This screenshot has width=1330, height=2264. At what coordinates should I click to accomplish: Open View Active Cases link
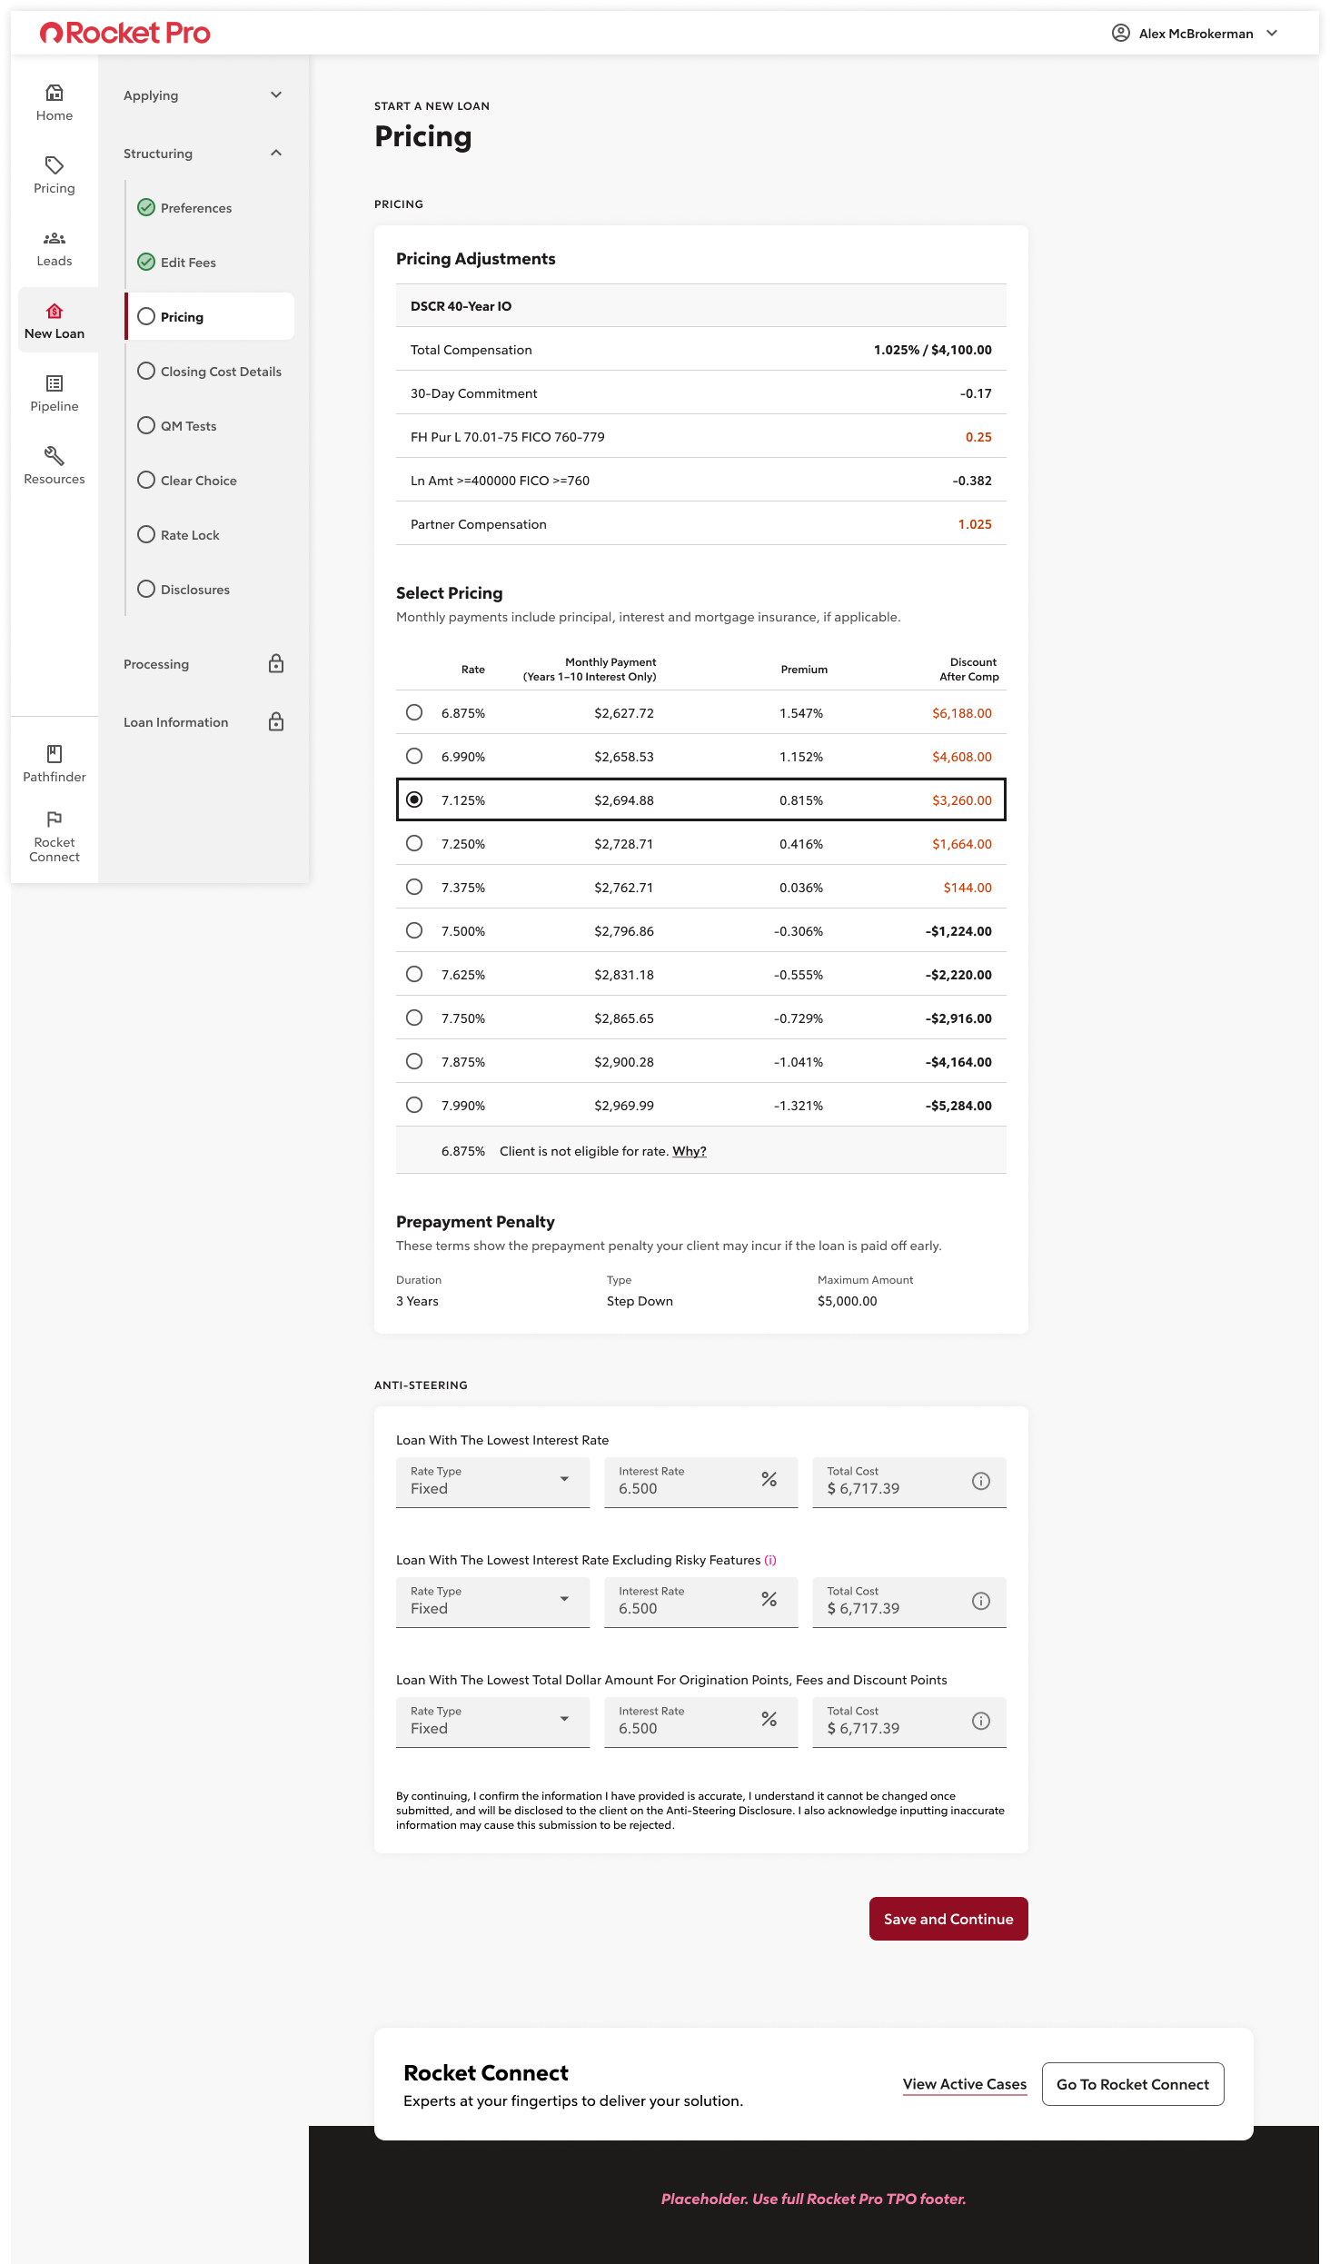(x=965, y=2084)
